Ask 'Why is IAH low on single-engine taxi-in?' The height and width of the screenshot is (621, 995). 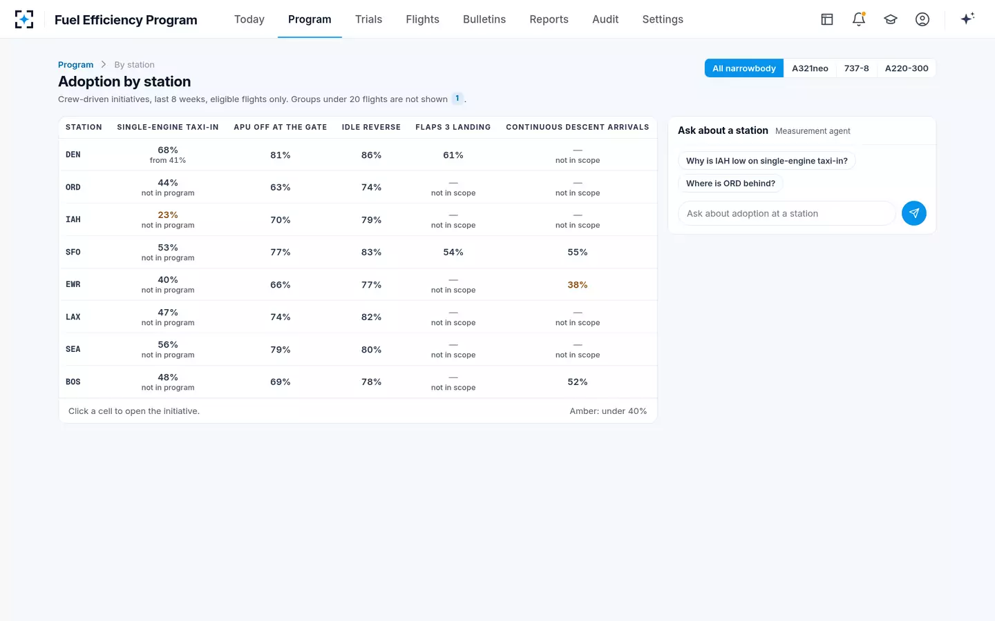tap(766, 161)
